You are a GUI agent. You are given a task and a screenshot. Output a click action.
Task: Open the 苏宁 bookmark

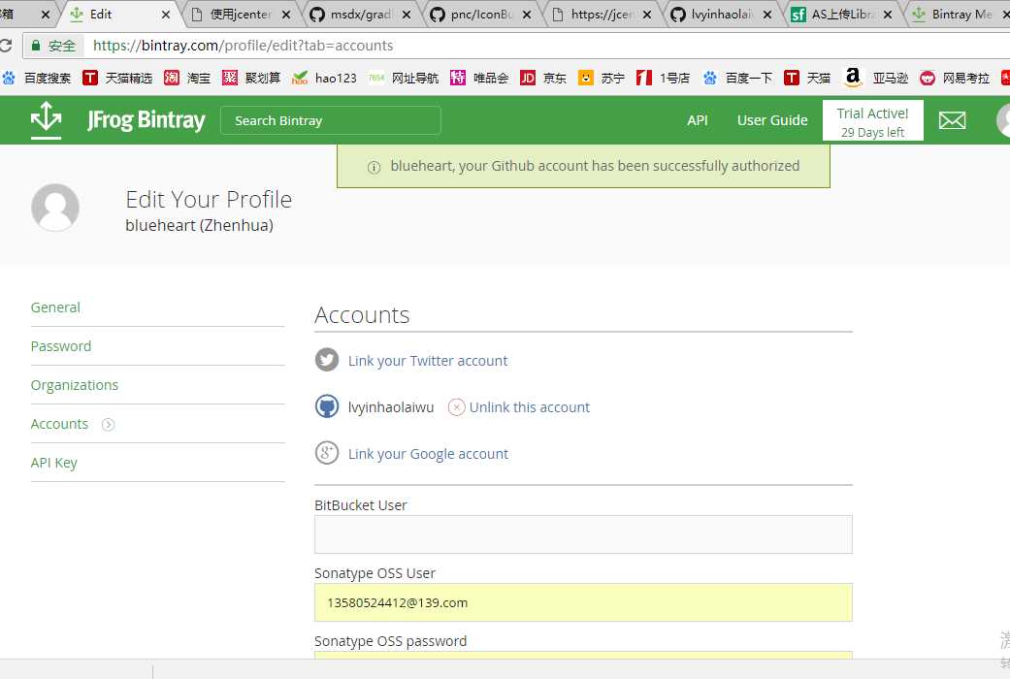[602, 78]
